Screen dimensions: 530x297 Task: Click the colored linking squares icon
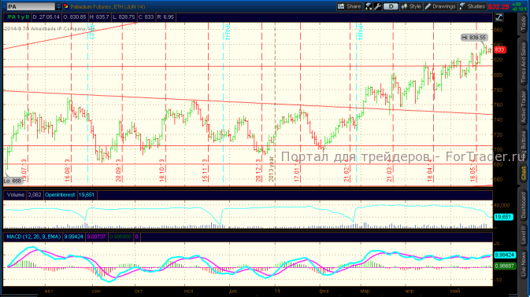[66, 6]
